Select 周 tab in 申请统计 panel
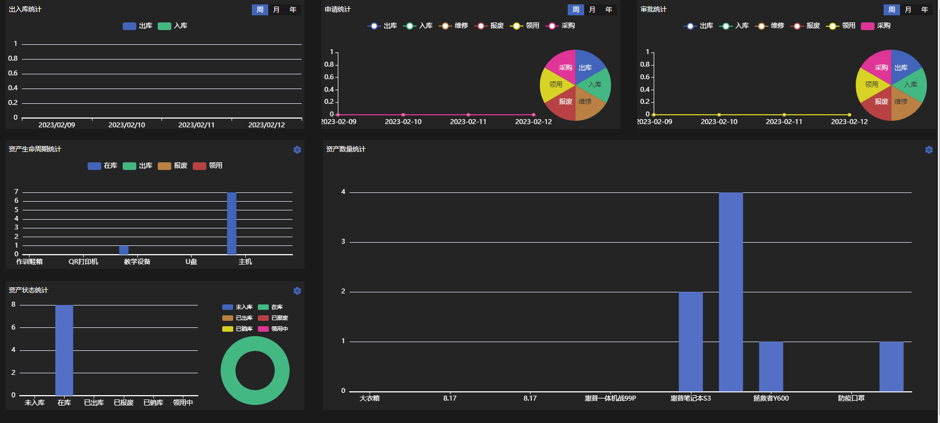This screenshot has height=423, width=940. (576, 10)
